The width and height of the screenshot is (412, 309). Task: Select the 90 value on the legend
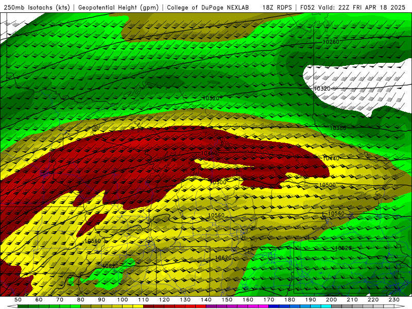pyautogui.click(x=101, y=300)
